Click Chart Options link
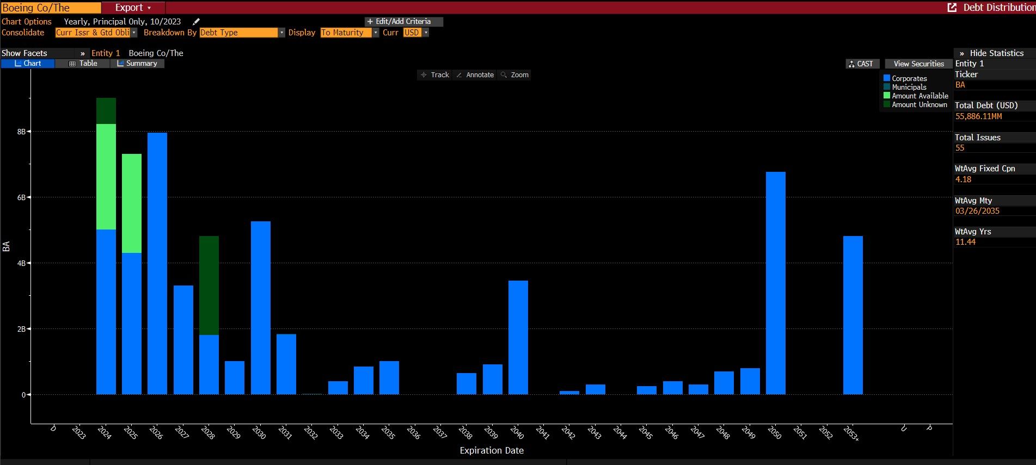This screenshot has width=1036, height=465. coord(27,22)
